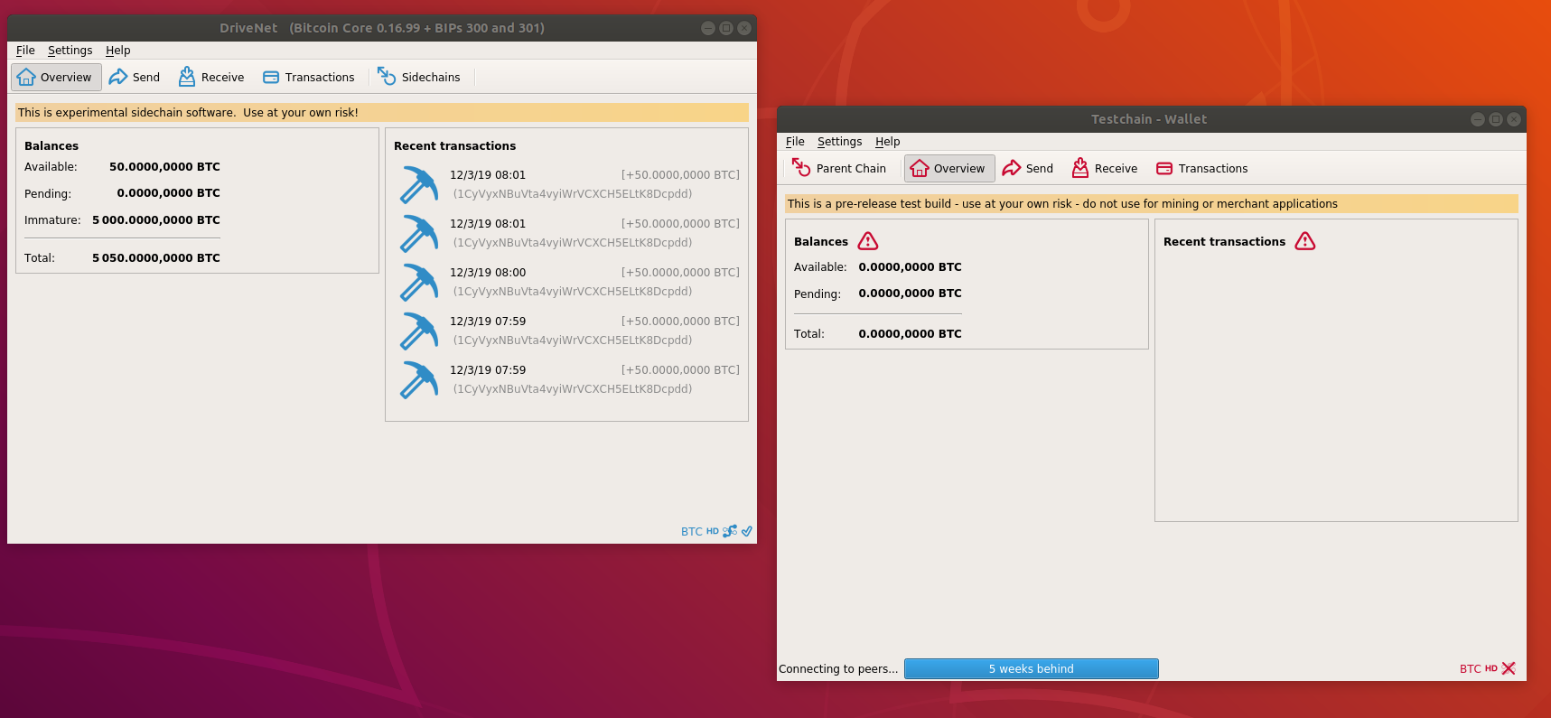This screenshot has height=718, width=1551.
Task: Click the sync checkmark icon in DriveNet status bar
Action: point(747,531)
